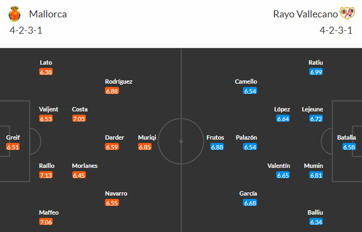Click player Lejeune in Rayo lineup

click(x=313, y=109)
